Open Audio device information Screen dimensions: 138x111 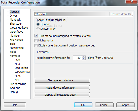click(x=62, y=88)
